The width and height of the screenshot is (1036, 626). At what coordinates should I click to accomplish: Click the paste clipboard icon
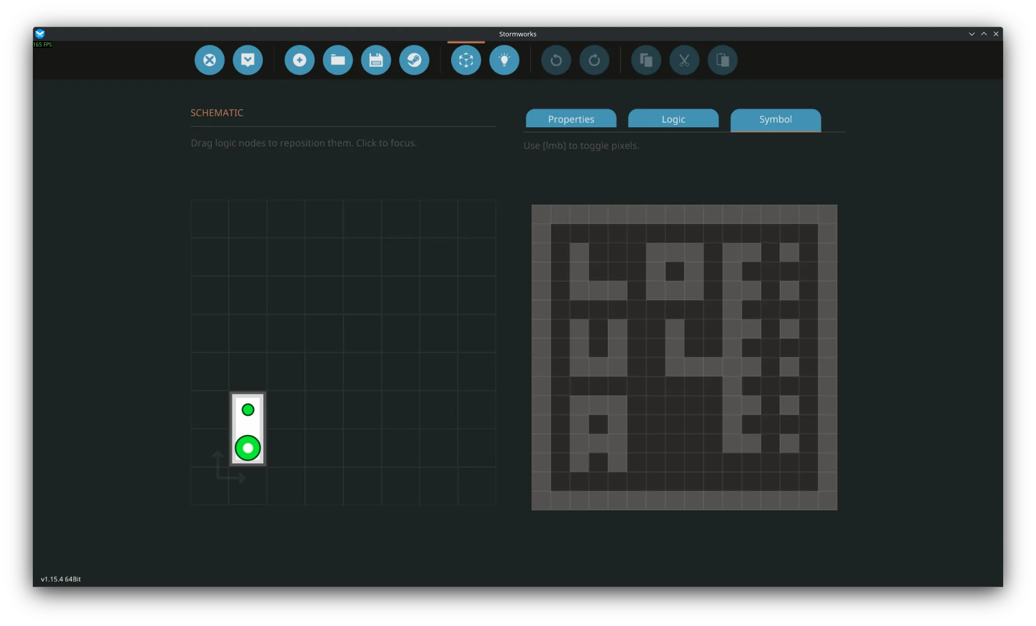pos(723,60)
